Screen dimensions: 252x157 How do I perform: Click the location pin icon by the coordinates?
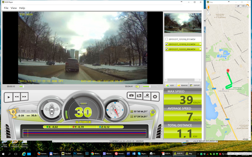coord(153,113)
